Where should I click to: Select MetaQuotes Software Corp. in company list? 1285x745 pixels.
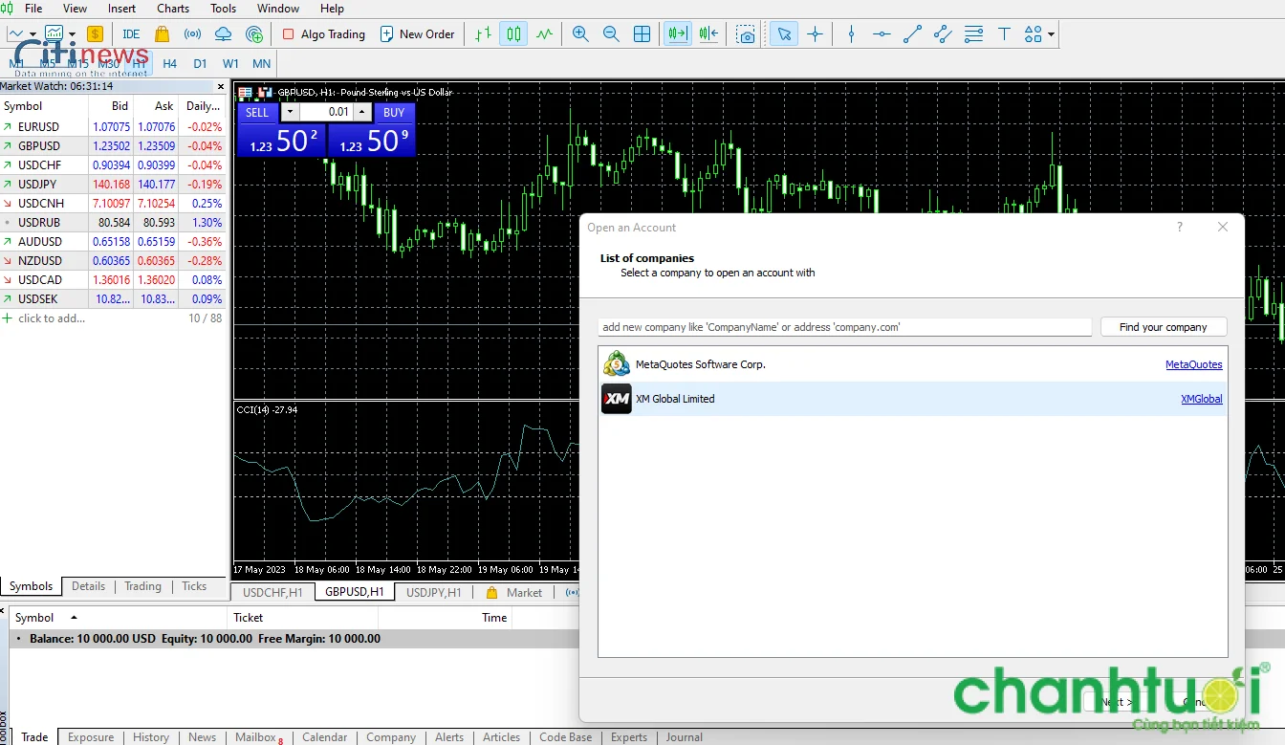click(x=913, y=364)
